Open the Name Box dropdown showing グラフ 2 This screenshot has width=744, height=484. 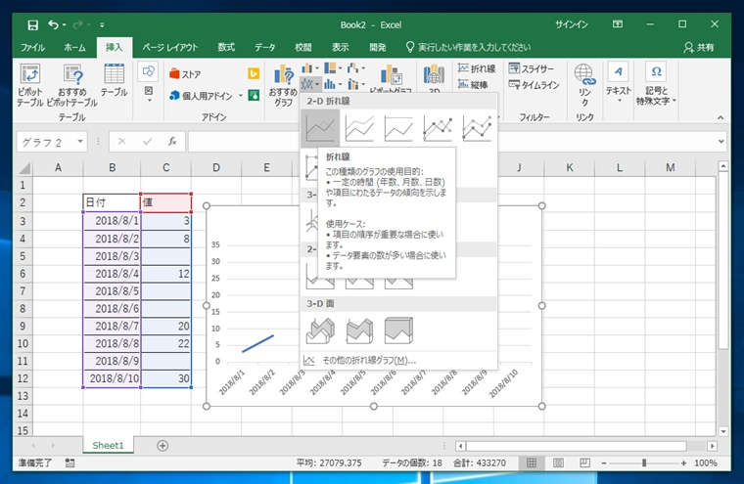click(x=79, y=141)
